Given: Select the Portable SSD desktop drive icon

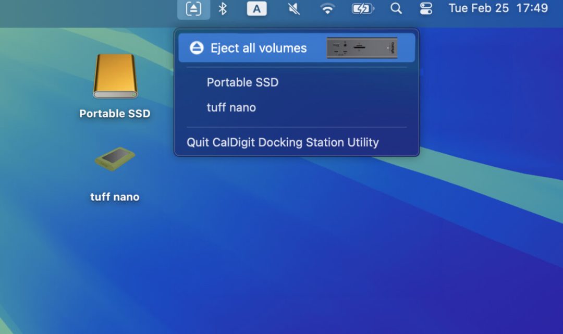Looking at the screenshot, I should click(115, 76).
